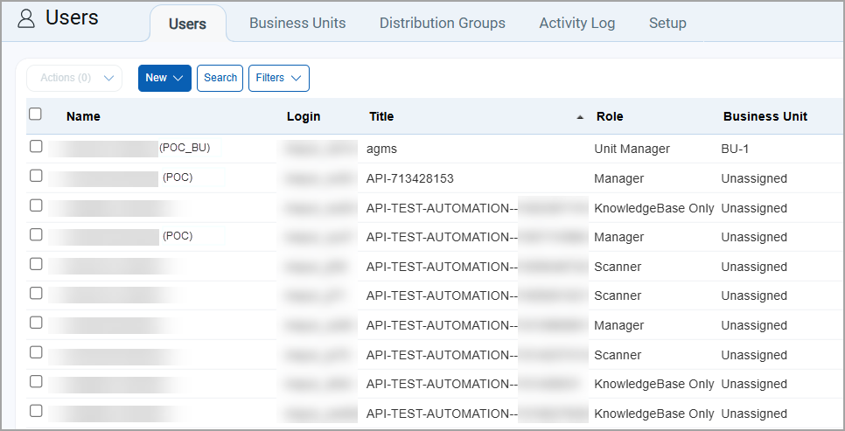Expand the Filters dropdown

tap(279, 78)
